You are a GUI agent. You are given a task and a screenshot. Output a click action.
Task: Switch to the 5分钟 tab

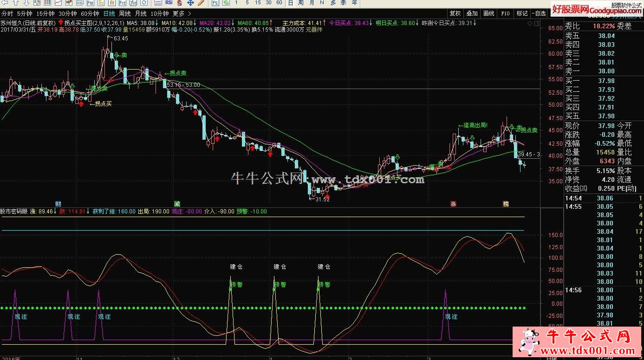(x=25, y=13)
